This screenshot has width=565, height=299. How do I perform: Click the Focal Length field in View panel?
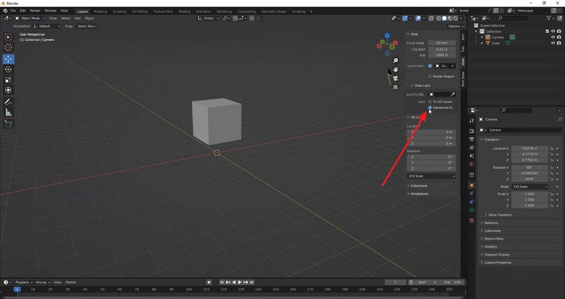pyautogui.click(x=441, y=43)
